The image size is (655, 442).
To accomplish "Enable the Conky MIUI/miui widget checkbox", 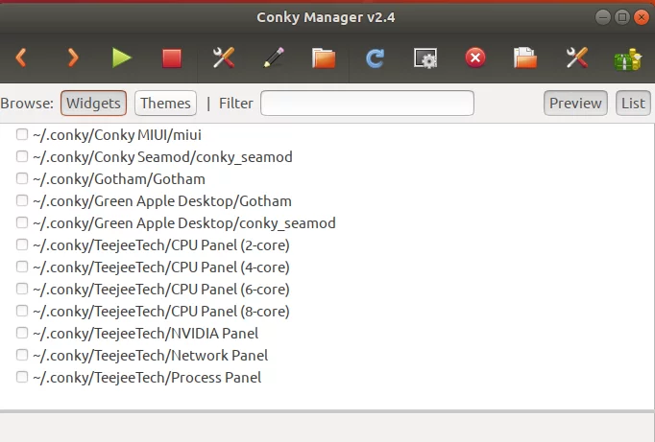I will pyautogui.click(x=22, y=134).
